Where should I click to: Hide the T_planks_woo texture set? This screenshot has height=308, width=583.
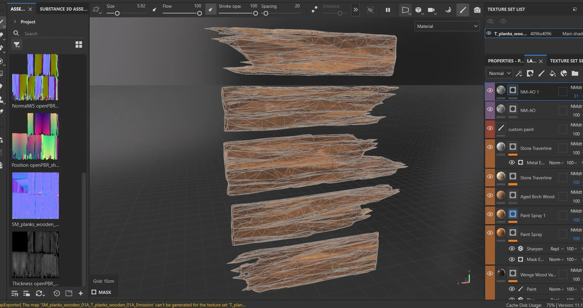489,33
